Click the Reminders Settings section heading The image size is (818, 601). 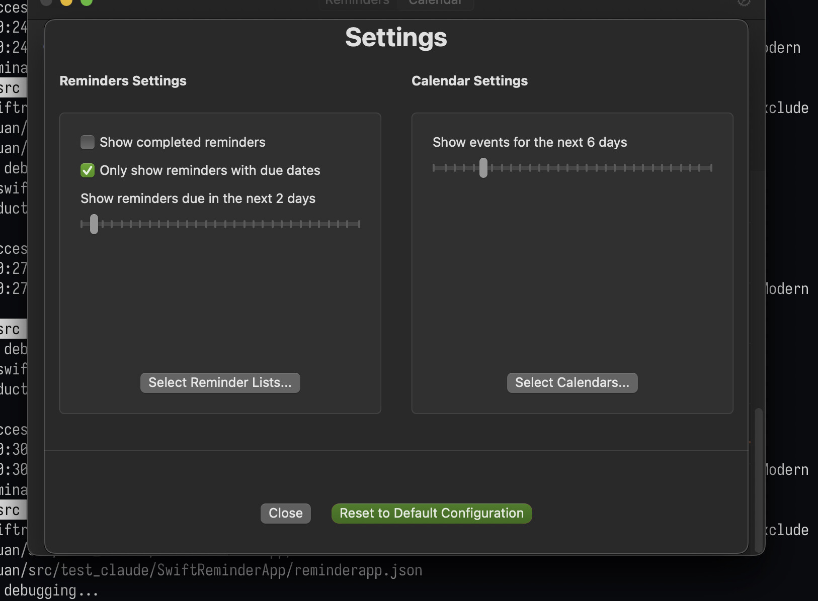pyautogui.click(x=123, y=81)
